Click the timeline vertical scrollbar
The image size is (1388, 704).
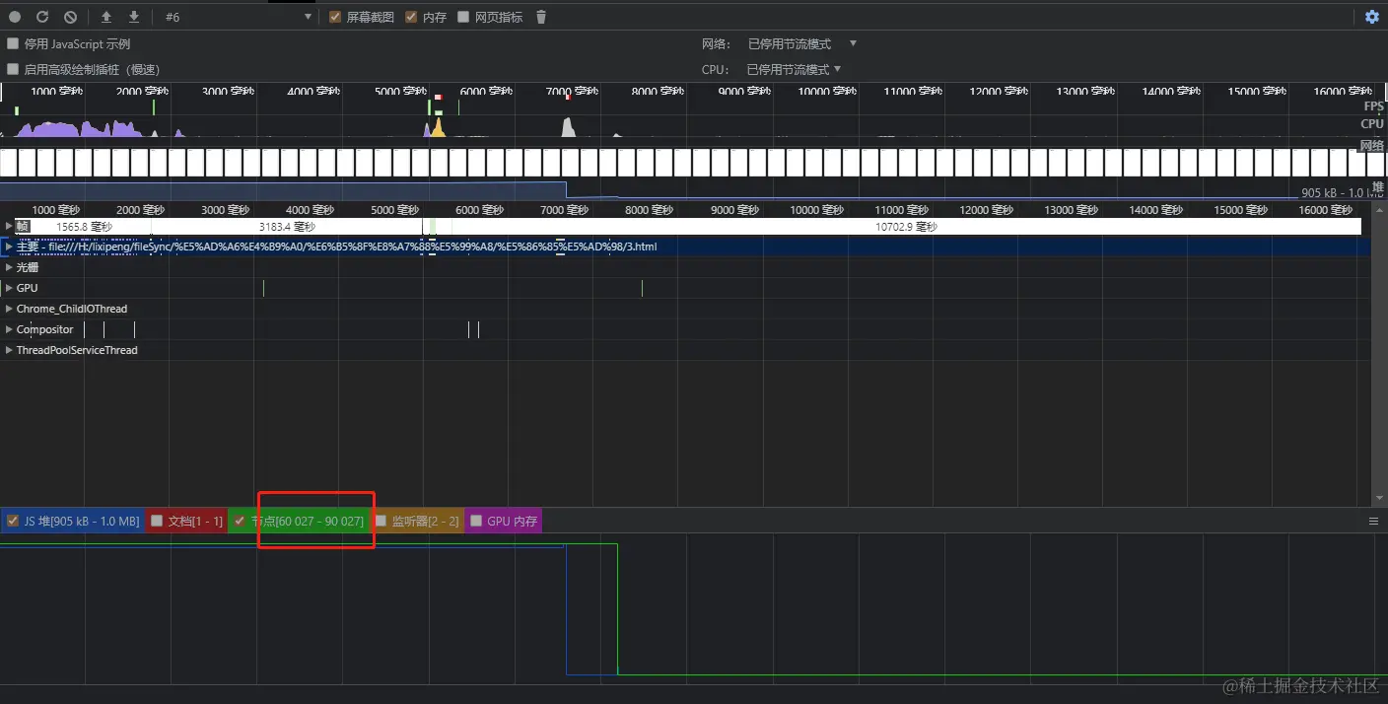[1379, 353]
